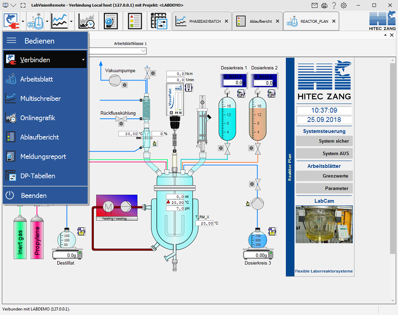Toggle hand mode icon near condenser temperature

154,144
